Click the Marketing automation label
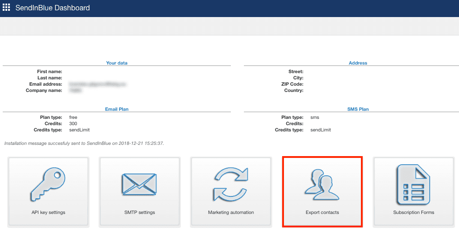Image resolution: width=459 pixels, height=231 pixels. coord(231,212)
